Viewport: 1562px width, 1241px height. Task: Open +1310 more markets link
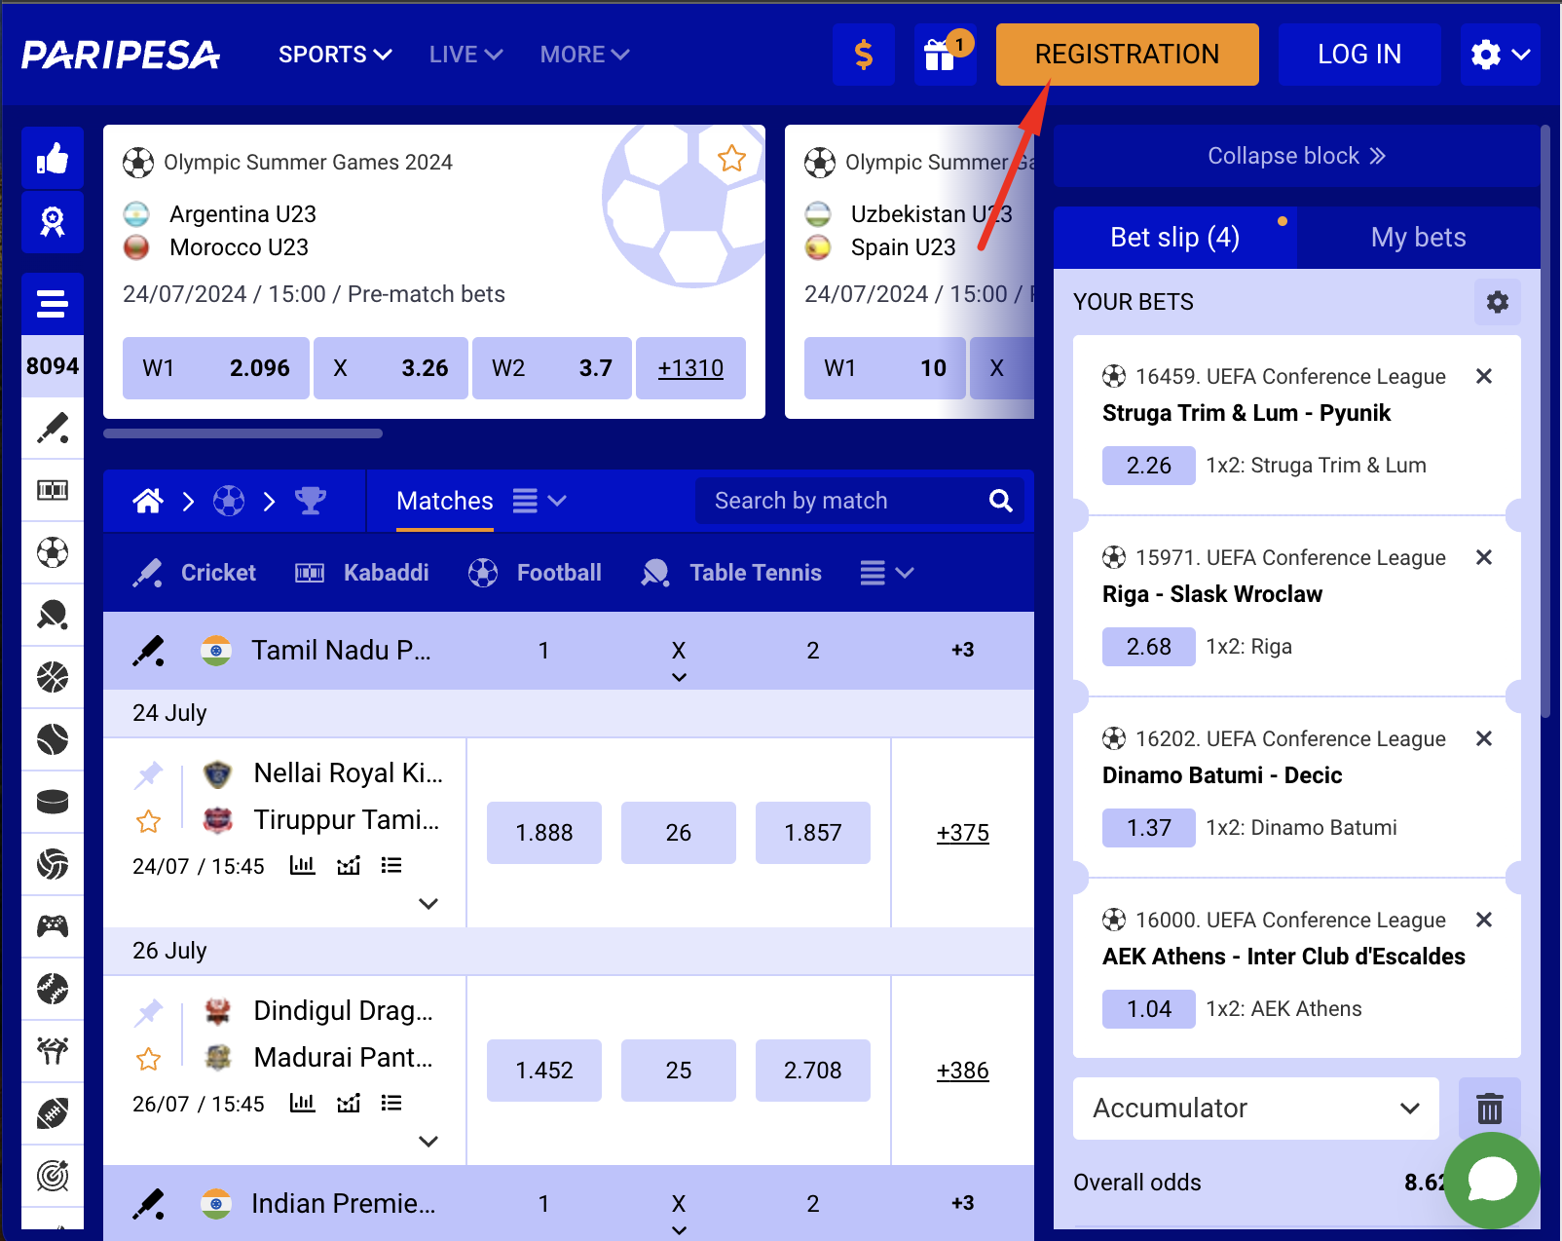690,368
